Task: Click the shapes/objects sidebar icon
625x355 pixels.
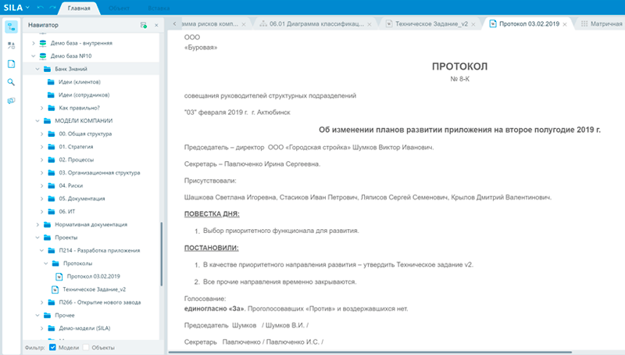Action: 11,45
